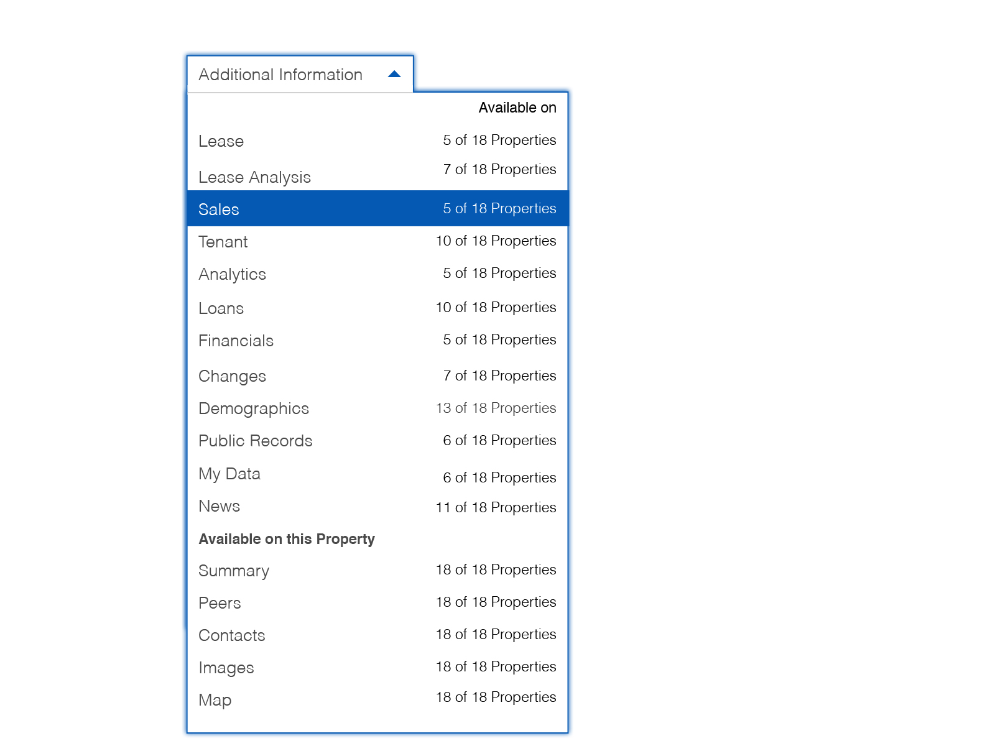
Task: Select the highlighted Sales option
Action: (219, 210)
